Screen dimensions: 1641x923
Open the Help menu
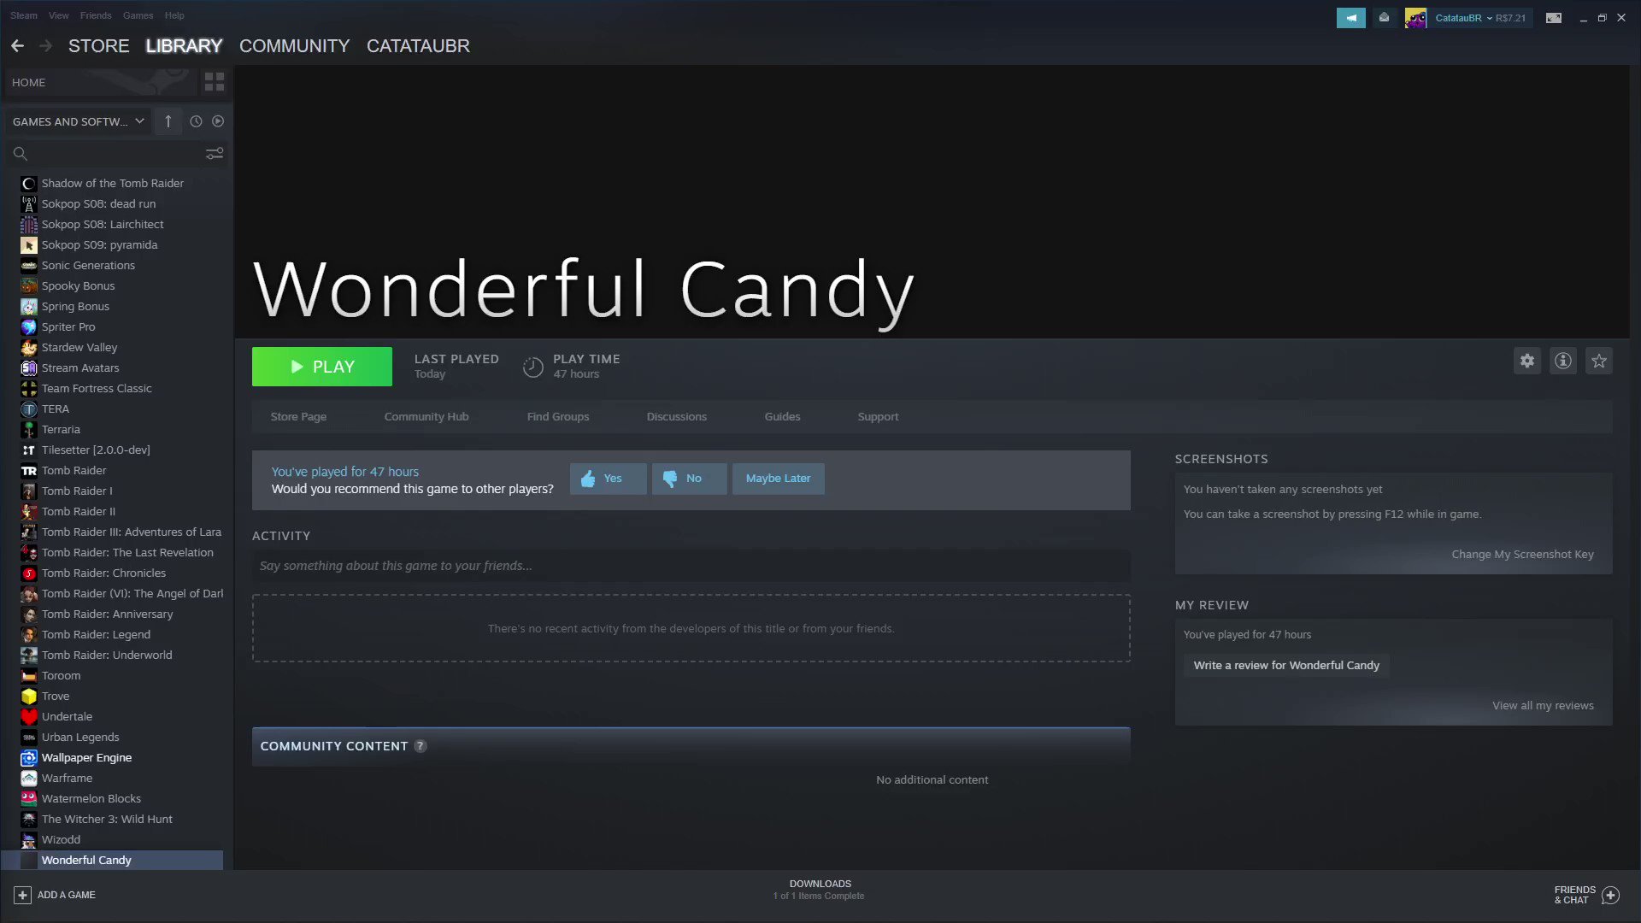[x=174, y=15]
